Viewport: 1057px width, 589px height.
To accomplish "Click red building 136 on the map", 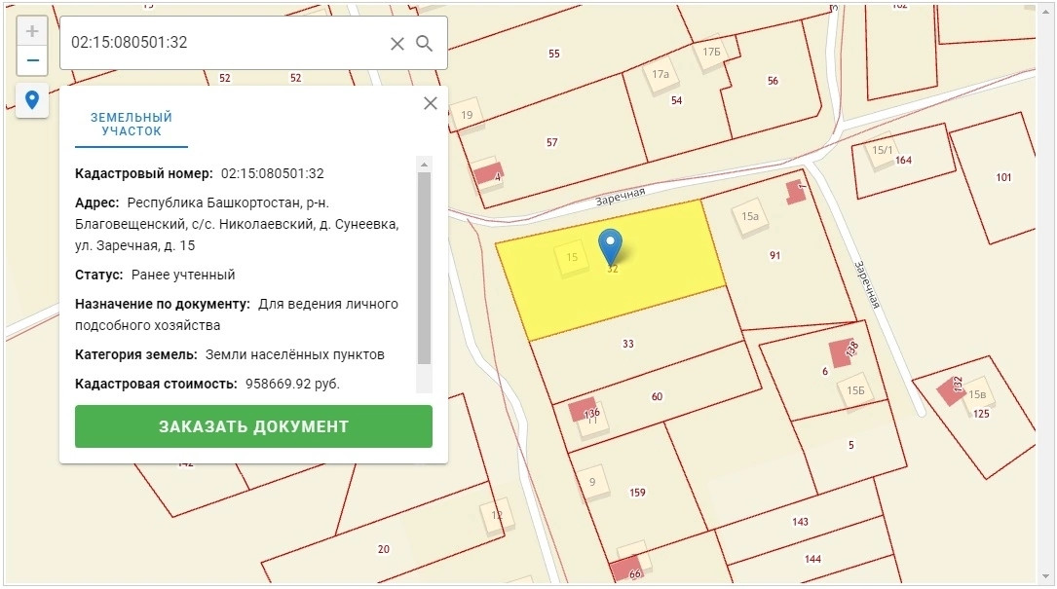I will click(x=582, y=410).
